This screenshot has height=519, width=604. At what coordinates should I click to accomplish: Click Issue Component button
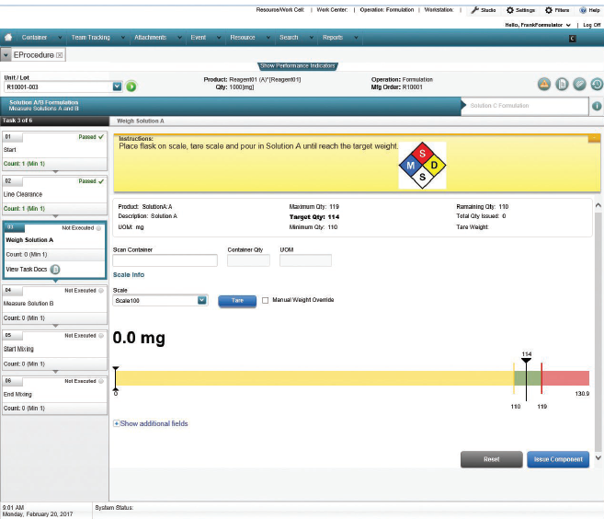click(558, 459)
